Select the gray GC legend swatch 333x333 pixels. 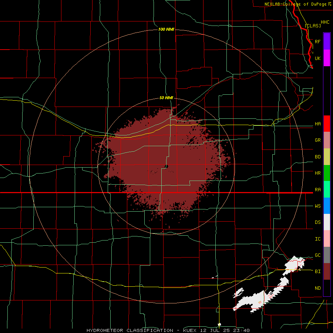[327, 255]
